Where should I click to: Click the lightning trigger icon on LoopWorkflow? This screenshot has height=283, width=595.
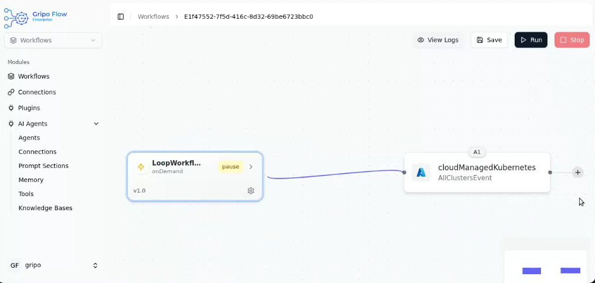(141, 167)
